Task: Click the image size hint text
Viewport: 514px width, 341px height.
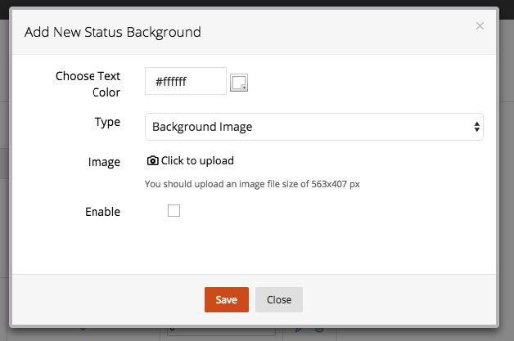Action: (x=252, y=184)
